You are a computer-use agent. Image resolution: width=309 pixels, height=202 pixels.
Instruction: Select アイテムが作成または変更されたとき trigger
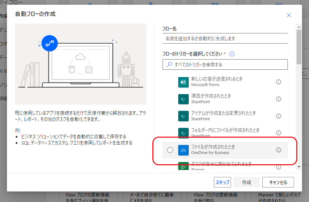223,113
